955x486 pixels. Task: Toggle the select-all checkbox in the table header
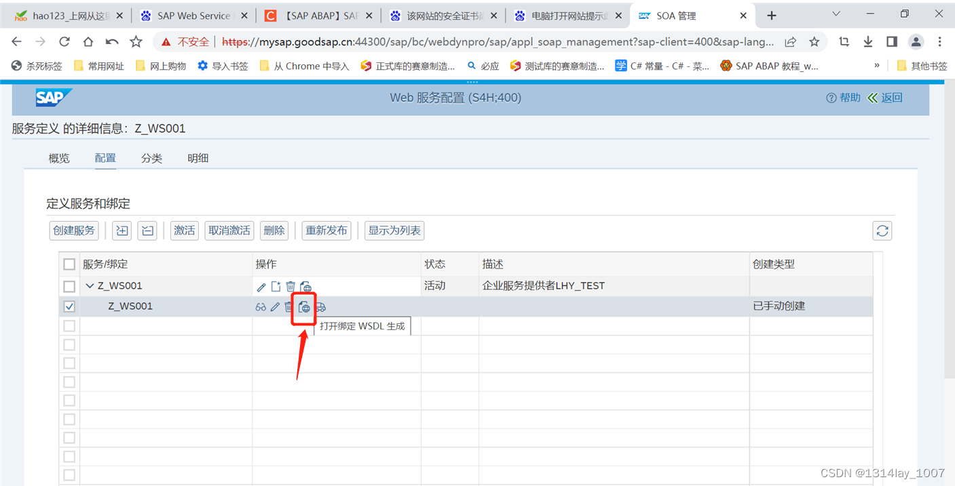tap(69, 264)
